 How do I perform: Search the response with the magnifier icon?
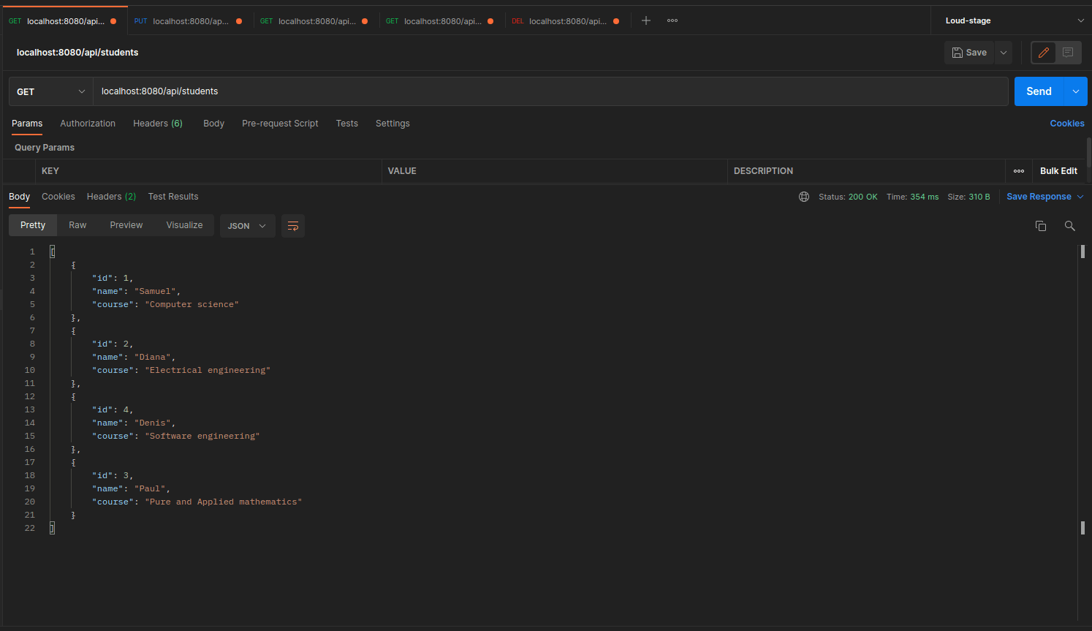click(x=1069, y=226)
